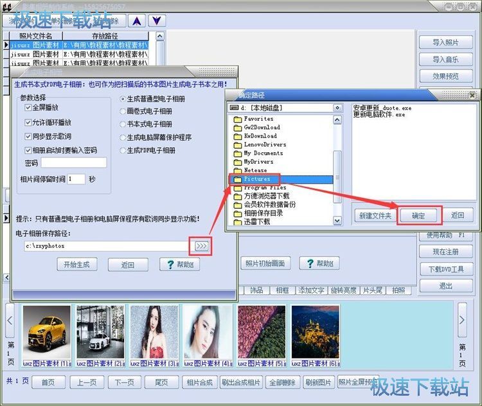The width and height of the screenshot is (482, 406).
Task: Select the 书本式电子相册 radio button
Action: [x=123, y=124]
